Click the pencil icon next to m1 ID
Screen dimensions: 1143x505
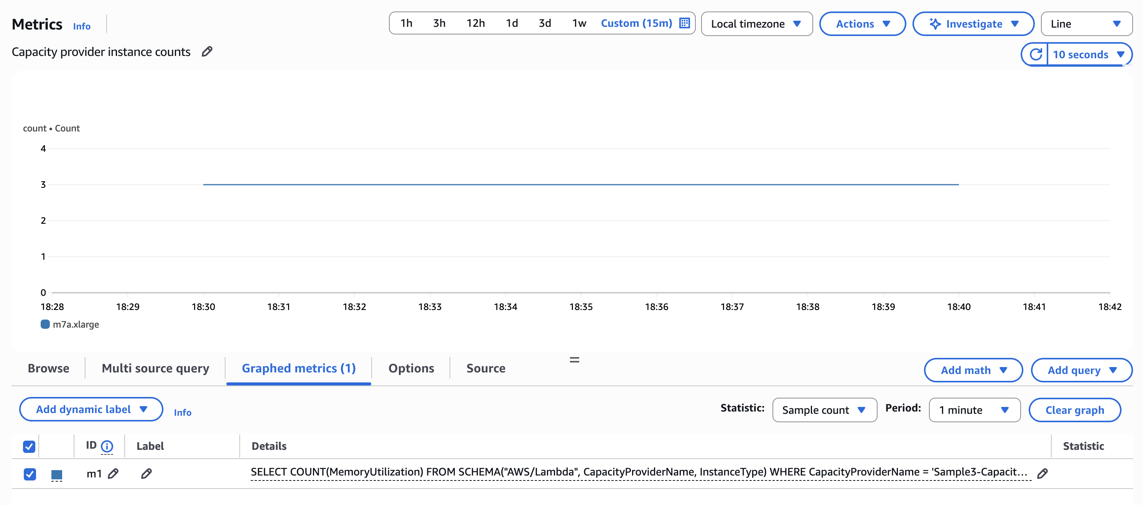point(114,474)
